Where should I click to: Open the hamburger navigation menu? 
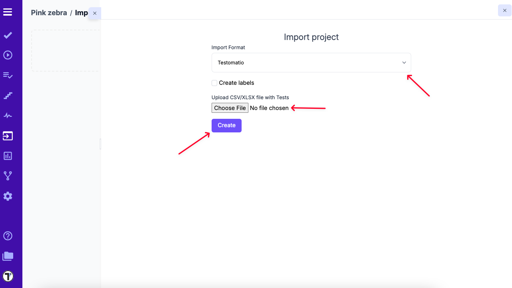8,12
